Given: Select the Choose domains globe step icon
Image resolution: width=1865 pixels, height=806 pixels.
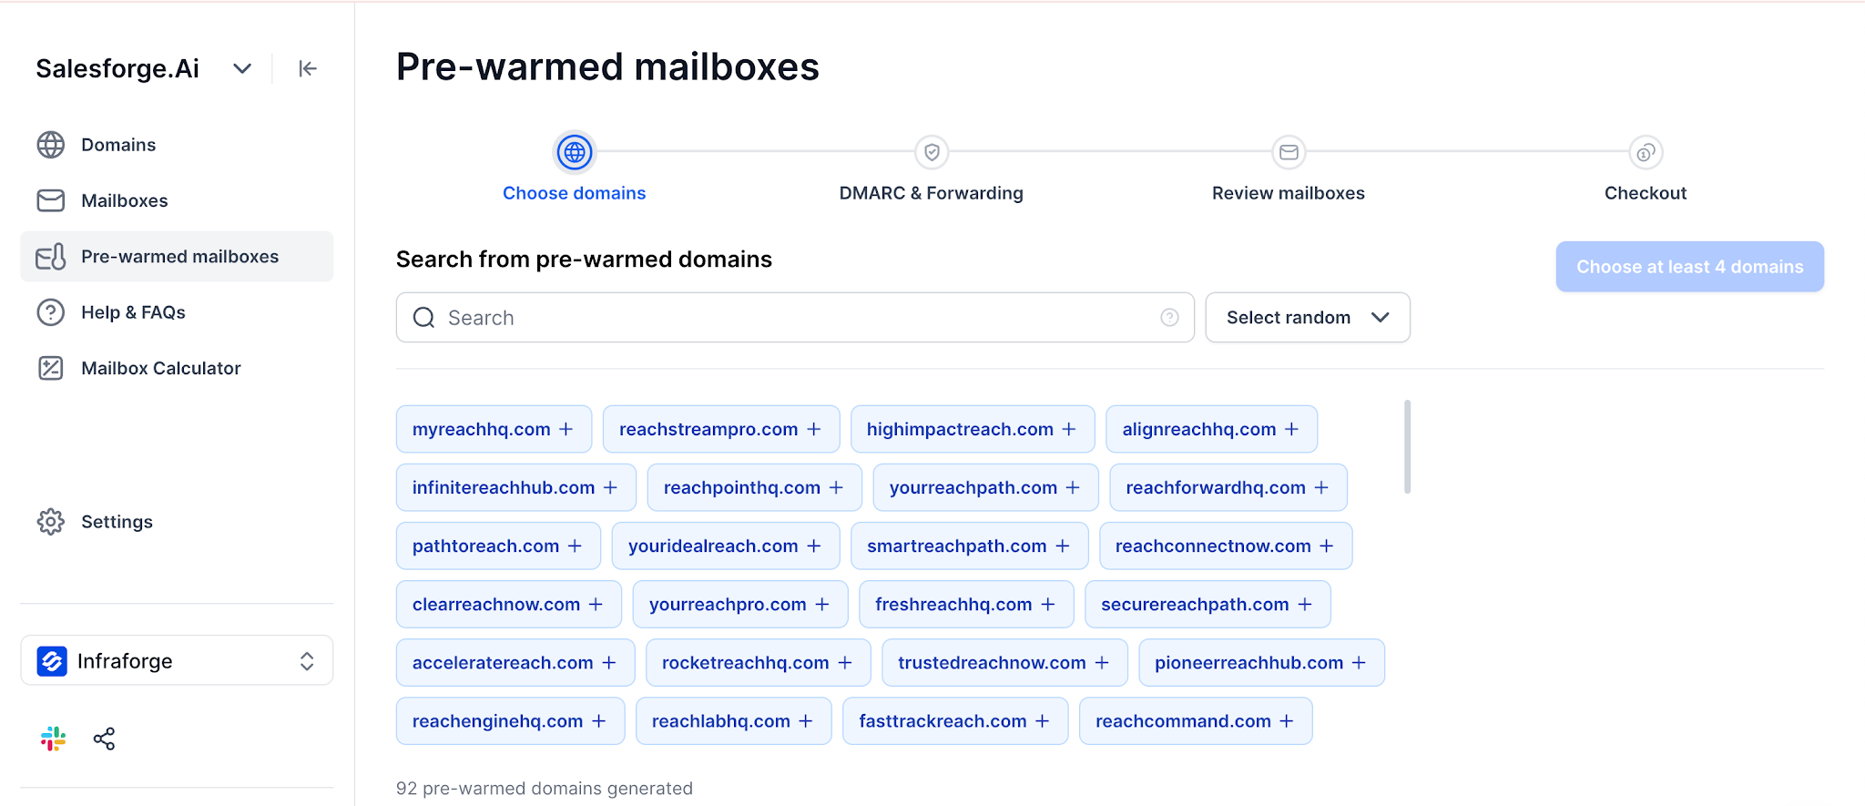Looking at the screenshot, I should point(575,152).
